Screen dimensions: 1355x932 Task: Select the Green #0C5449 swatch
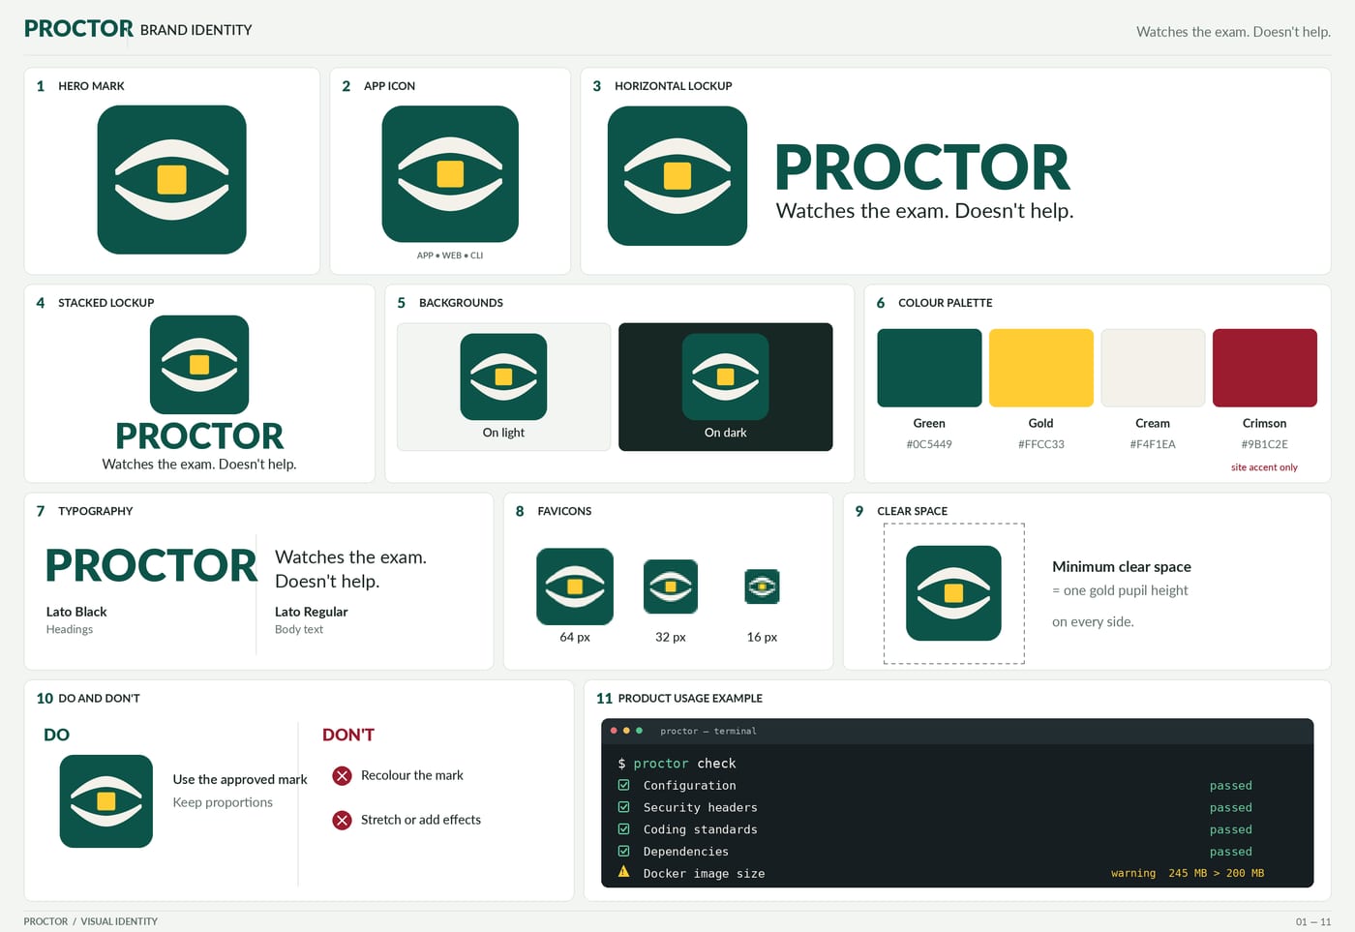pos(929,368)
